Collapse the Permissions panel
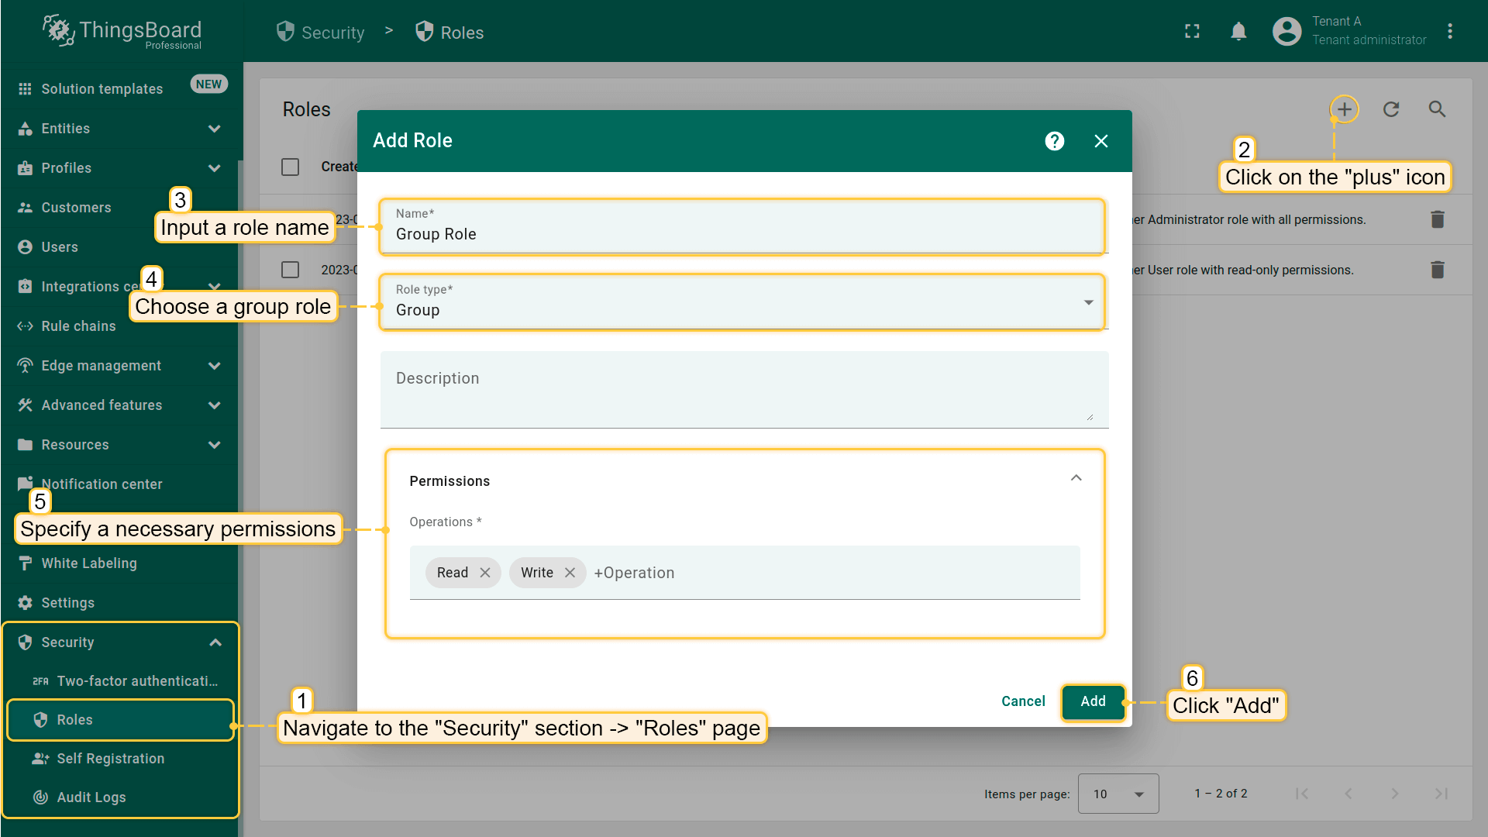This screenshot has height=837, width=1488. (1076, 478)
